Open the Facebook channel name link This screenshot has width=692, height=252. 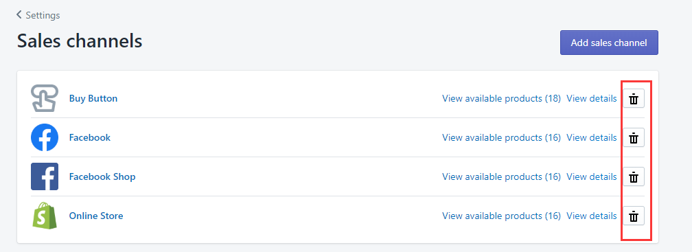click(x=89, y=138)
